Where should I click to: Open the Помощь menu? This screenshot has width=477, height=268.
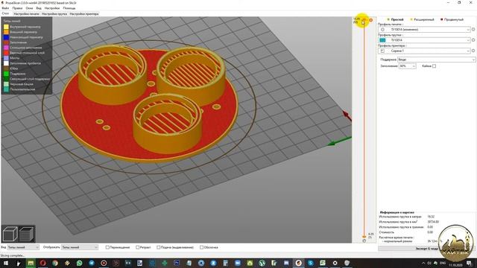point(69,8)
